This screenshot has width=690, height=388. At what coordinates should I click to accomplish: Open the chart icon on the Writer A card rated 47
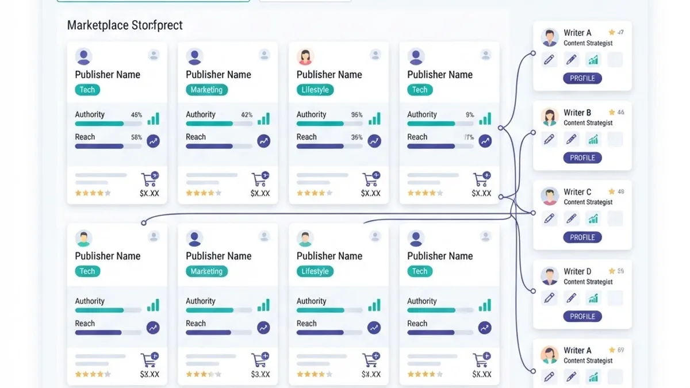(593, 60)
